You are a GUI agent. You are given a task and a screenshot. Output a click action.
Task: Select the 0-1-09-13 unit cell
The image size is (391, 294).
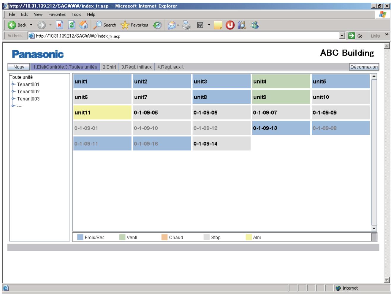tap(281, 128)
